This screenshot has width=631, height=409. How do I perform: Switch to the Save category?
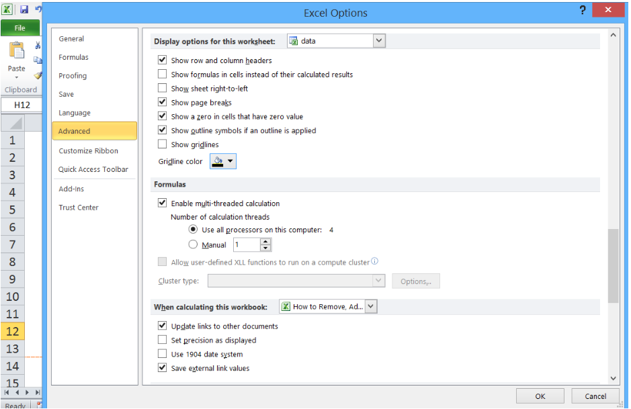(x=66, y=94)
